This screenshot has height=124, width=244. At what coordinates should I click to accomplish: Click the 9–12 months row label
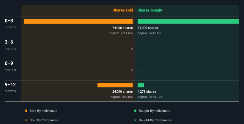coord(10,87)
